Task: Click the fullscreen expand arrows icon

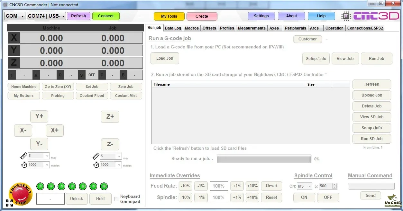Action: point(9,203)
